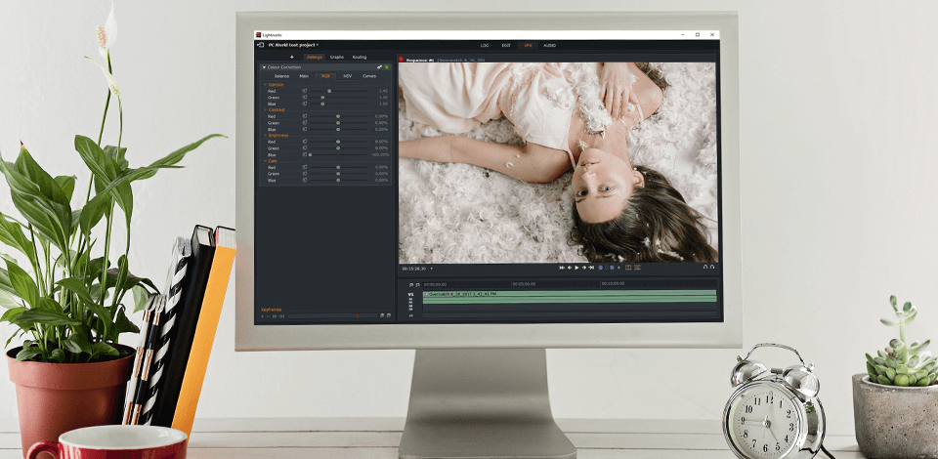
Task: Click the Brightness Blue slider handle
Action: pos(310,155)
